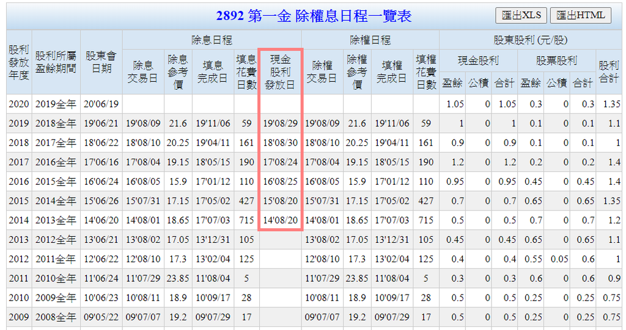Select year cell 2010

pos(19,298)
